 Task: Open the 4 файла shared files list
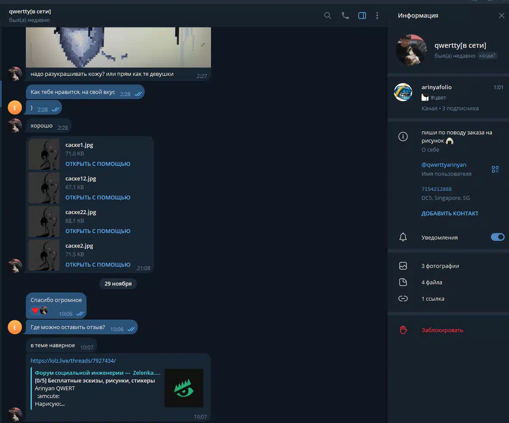tap(431, 283)
